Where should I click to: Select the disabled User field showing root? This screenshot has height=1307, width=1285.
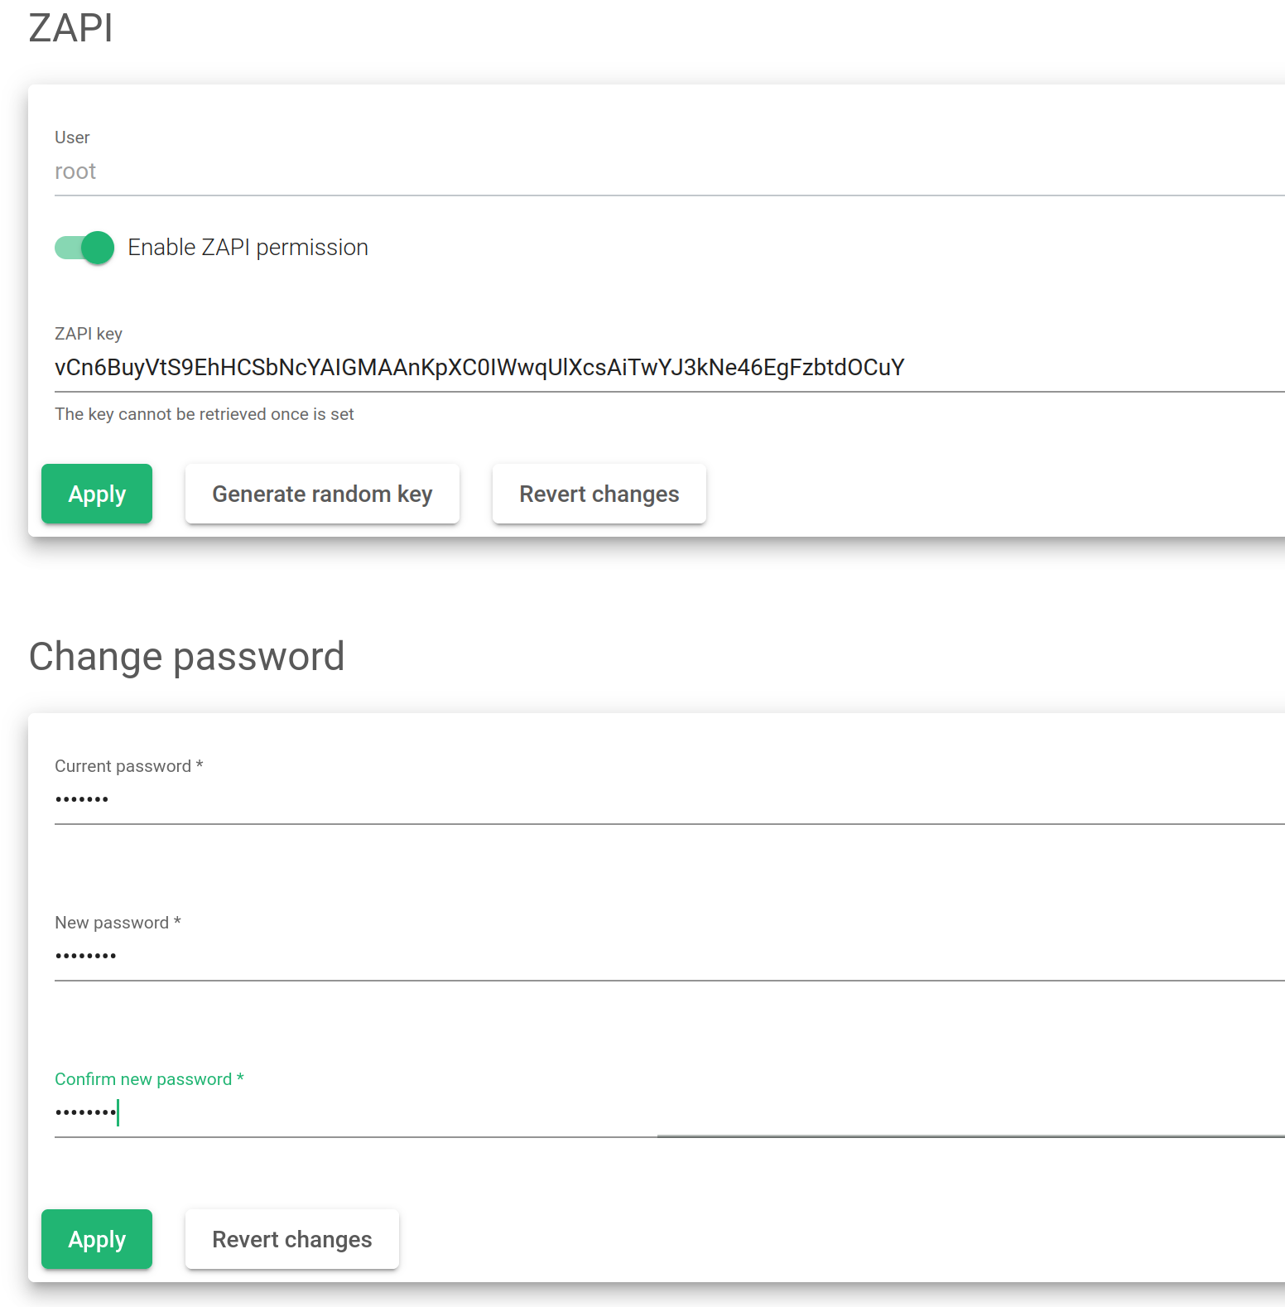669,172
